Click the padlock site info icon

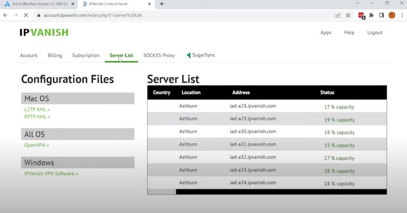point(39,15)
